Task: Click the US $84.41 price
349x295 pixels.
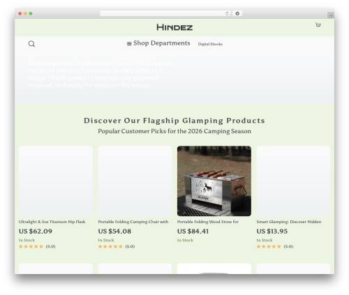Action: [193, 232]
